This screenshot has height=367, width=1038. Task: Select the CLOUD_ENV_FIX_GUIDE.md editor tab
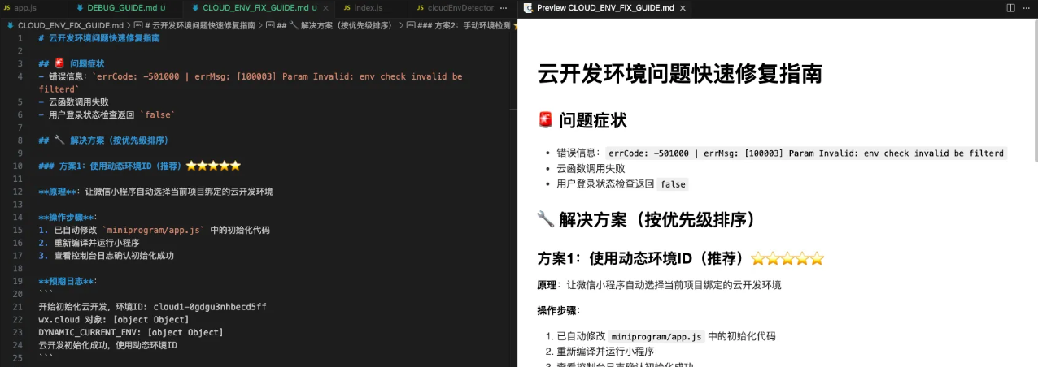[259, 7]
